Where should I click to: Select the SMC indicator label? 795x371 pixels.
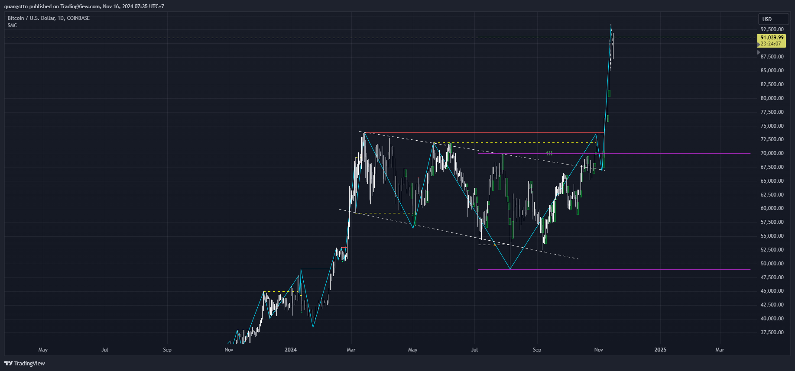click(x=12, y=26)
